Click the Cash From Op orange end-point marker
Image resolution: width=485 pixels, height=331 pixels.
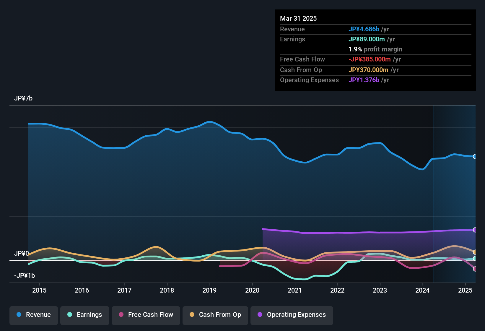[475, 252]
